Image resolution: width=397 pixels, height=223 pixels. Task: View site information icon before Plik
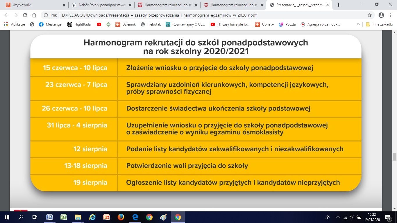click(x=46, y=15)
